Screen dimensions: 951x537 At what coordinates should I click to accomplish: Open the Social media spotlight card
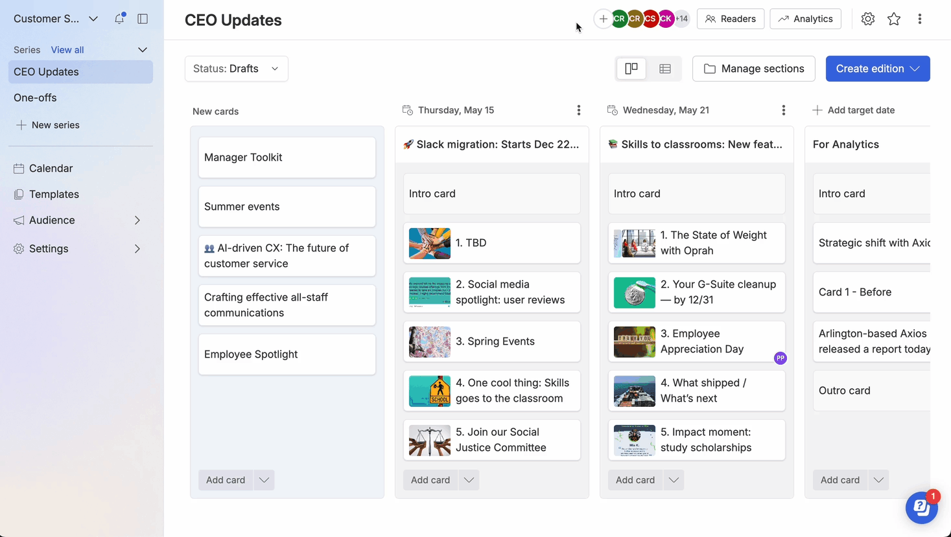click(x=492, y=292)
